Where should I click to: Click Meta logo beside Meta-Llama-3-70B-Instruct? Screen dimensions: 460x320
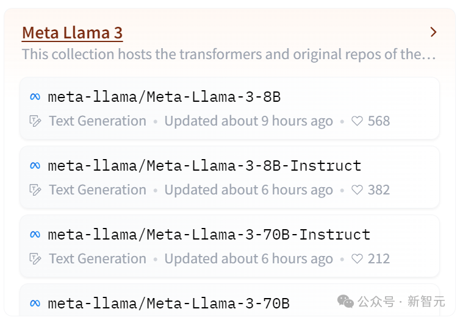click(x=35, y=235)
